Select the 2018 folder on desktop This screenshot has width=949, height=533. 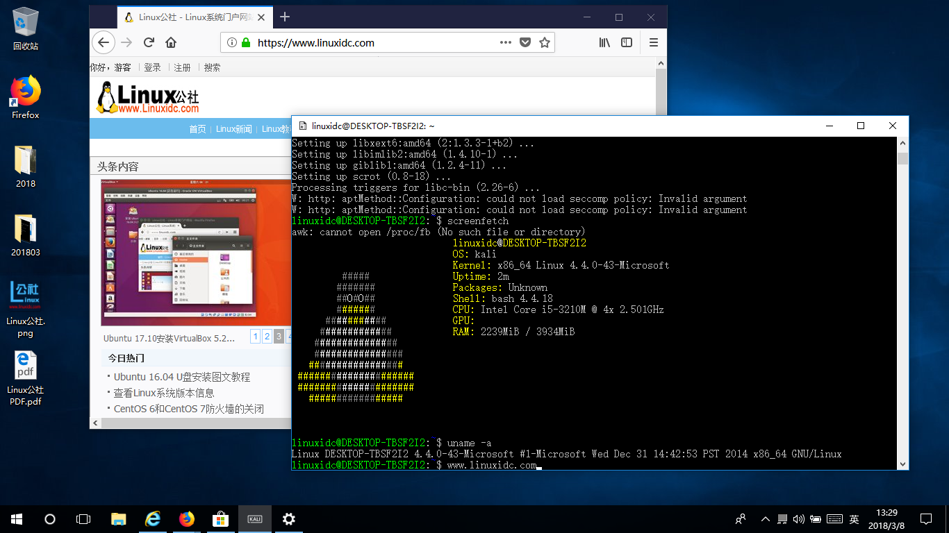(26, 167)
